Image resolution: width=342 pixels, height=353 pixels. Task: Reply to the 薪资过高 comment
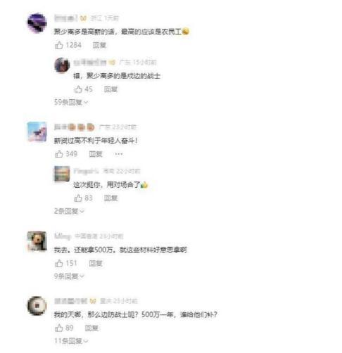[96, 154]
